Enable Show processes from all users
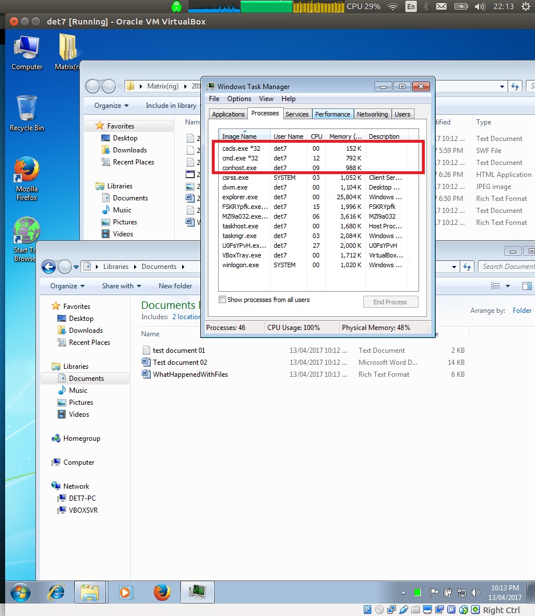 [x=223, y=300]
